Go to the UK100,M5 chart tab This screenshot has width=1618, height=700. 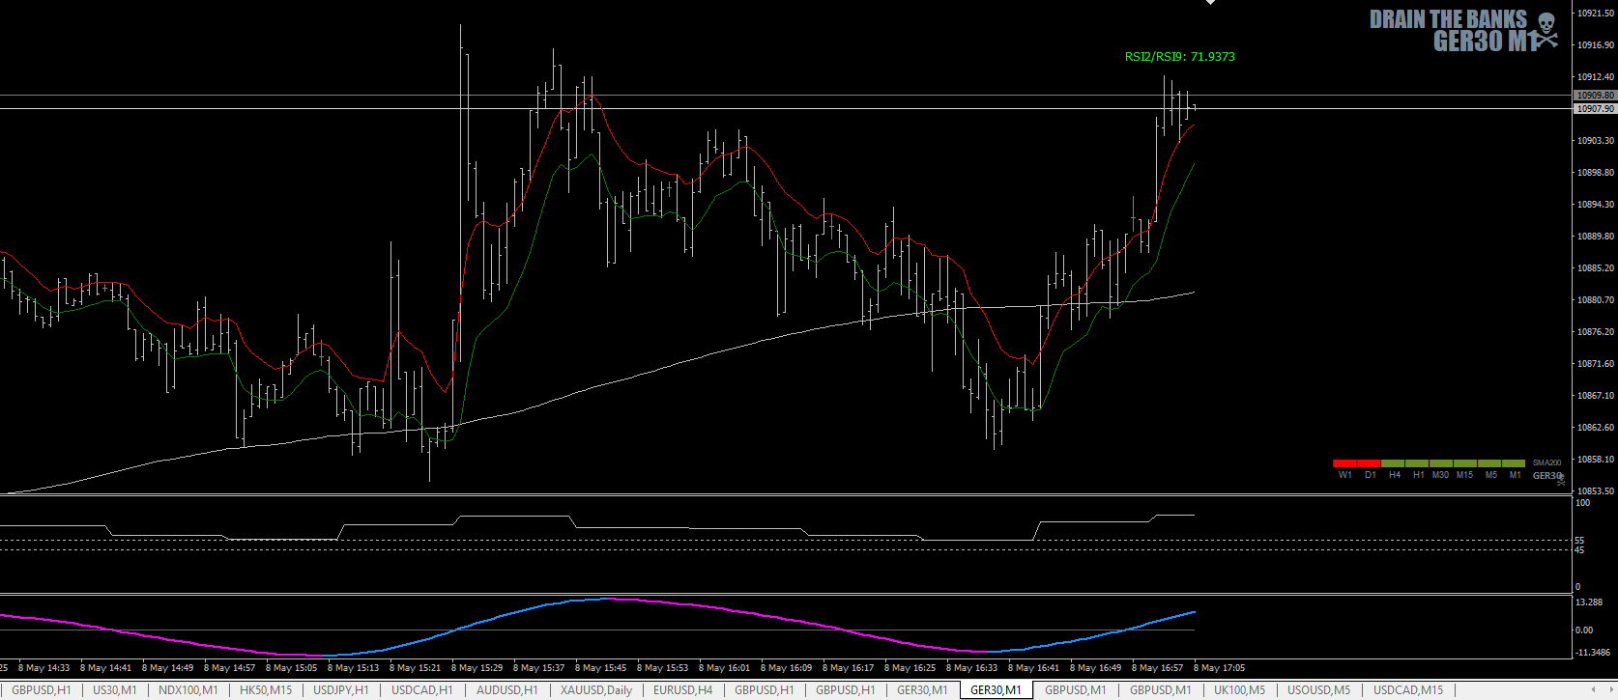(x=1239, y=690)
